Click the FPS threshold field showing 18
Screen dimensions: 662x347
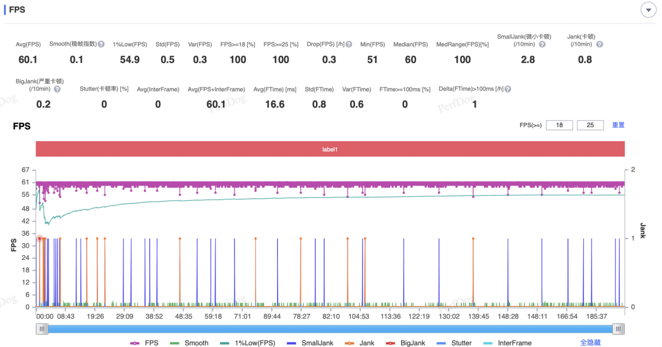[559, 125]
